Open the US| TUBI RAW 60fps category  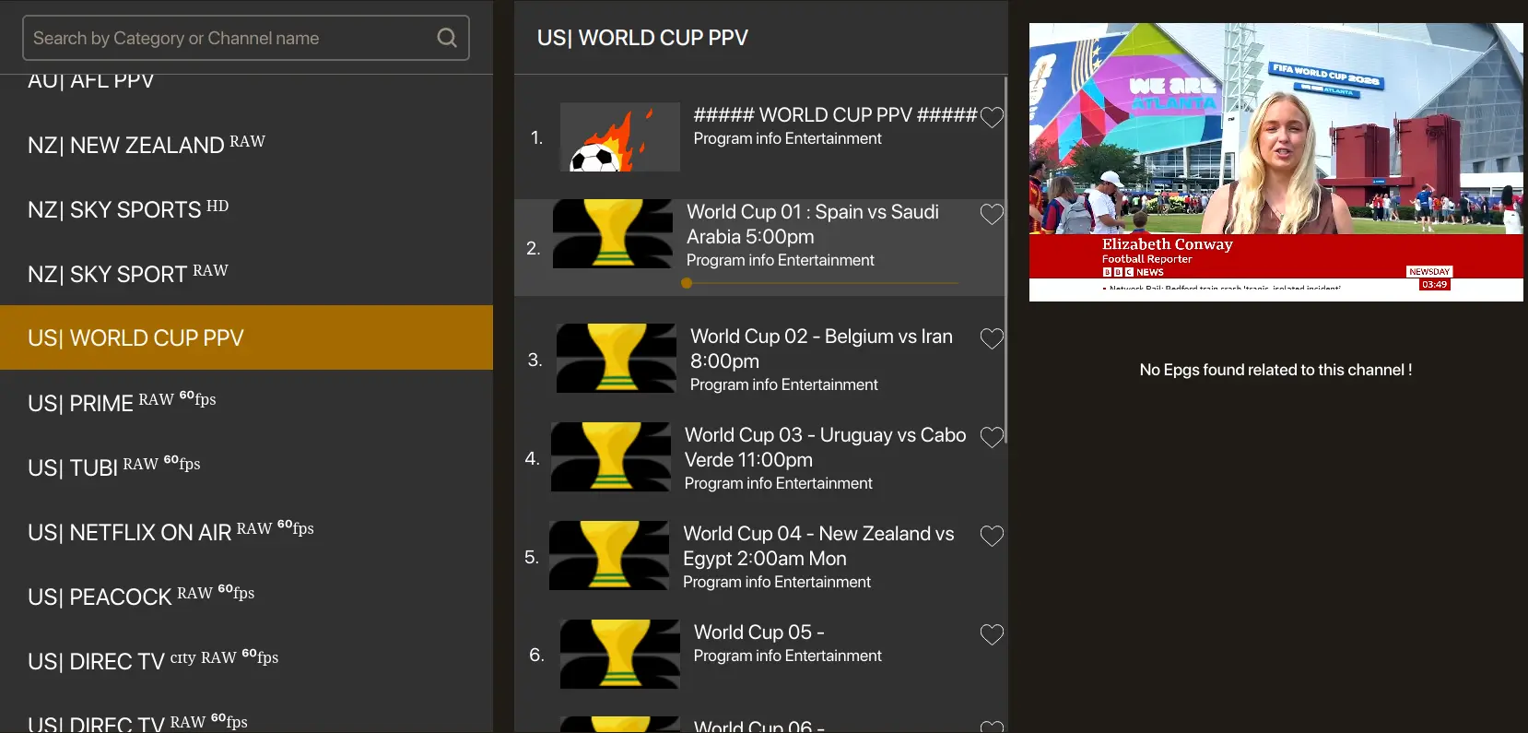(246, 467)
